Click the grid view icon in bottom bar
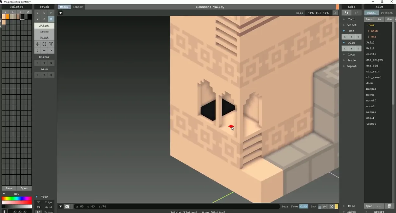The width and height of the screenshot is (396, 213). pyautogui.click(x=325, y=207)
